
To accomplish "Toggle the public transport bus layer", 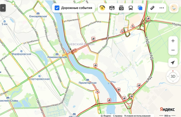I will pyautogui.click(x=131, y=8).
